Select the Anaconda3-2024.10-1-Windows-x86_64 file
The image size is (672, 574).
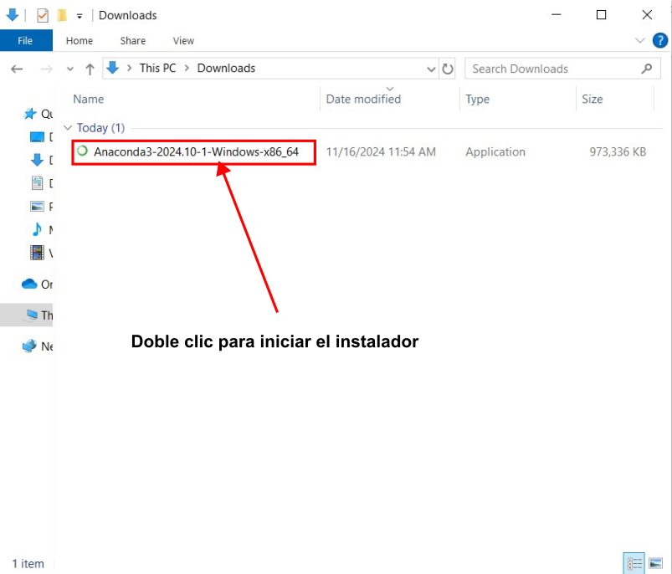coord(197,152)
